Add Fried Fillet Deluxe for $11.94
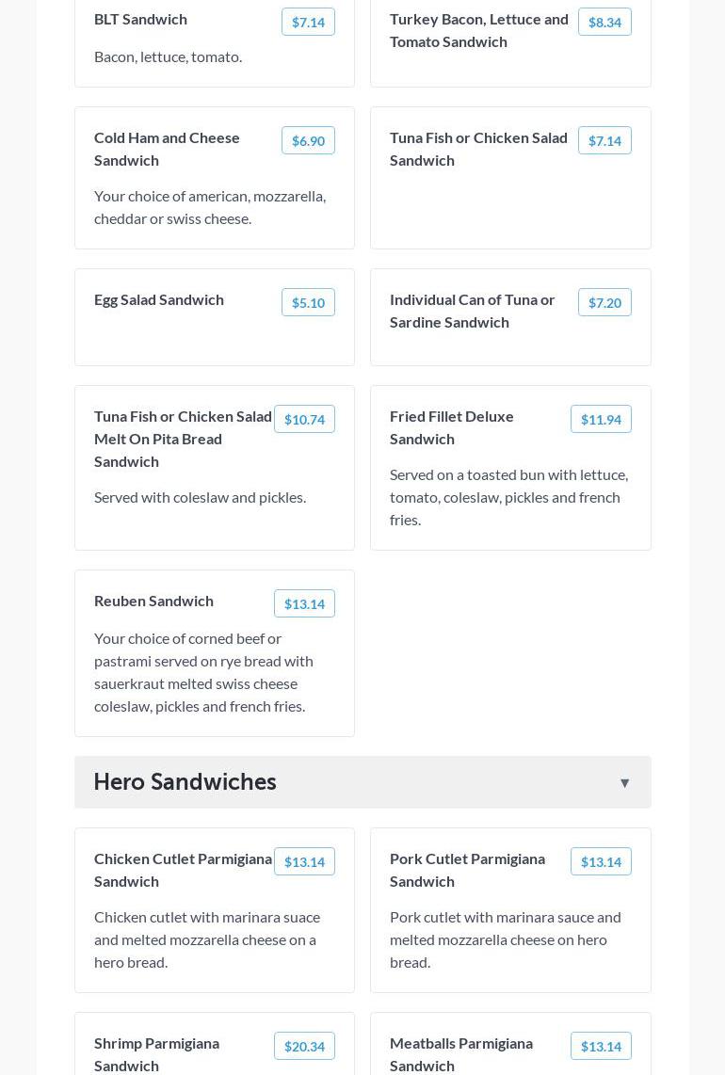This screenshot has width=725, height=1075. 601,419
